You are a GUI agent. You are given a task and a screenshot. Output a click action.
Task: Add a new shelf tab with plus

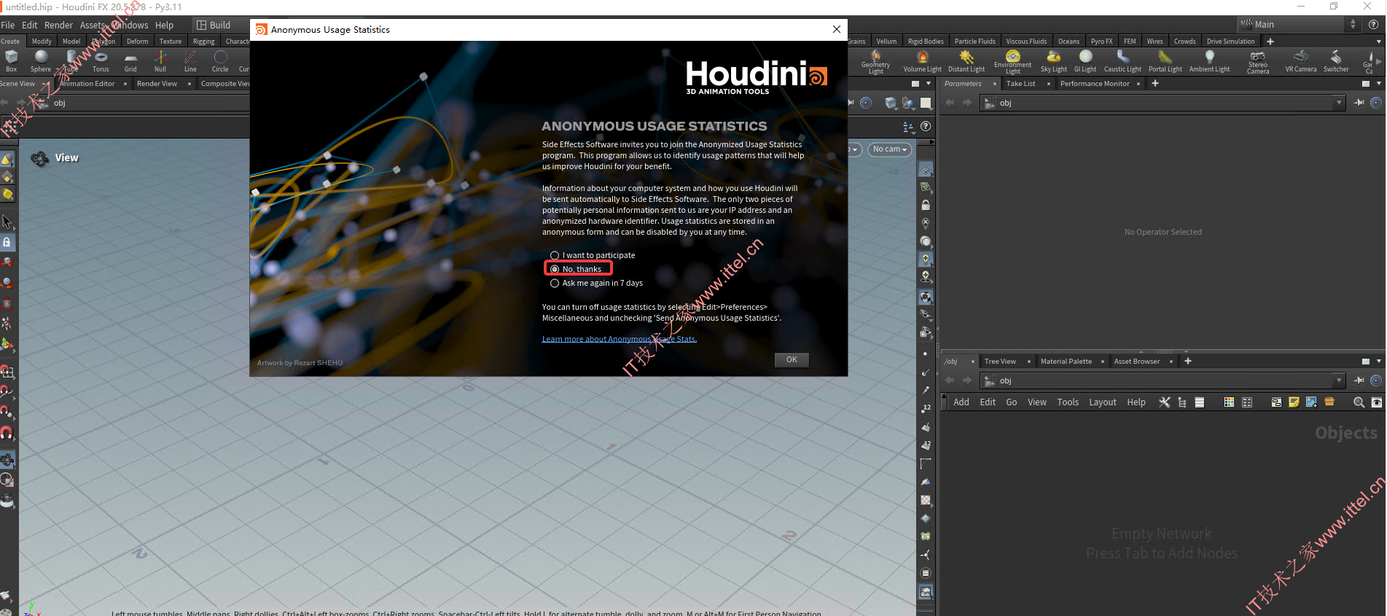[1270, 42]
